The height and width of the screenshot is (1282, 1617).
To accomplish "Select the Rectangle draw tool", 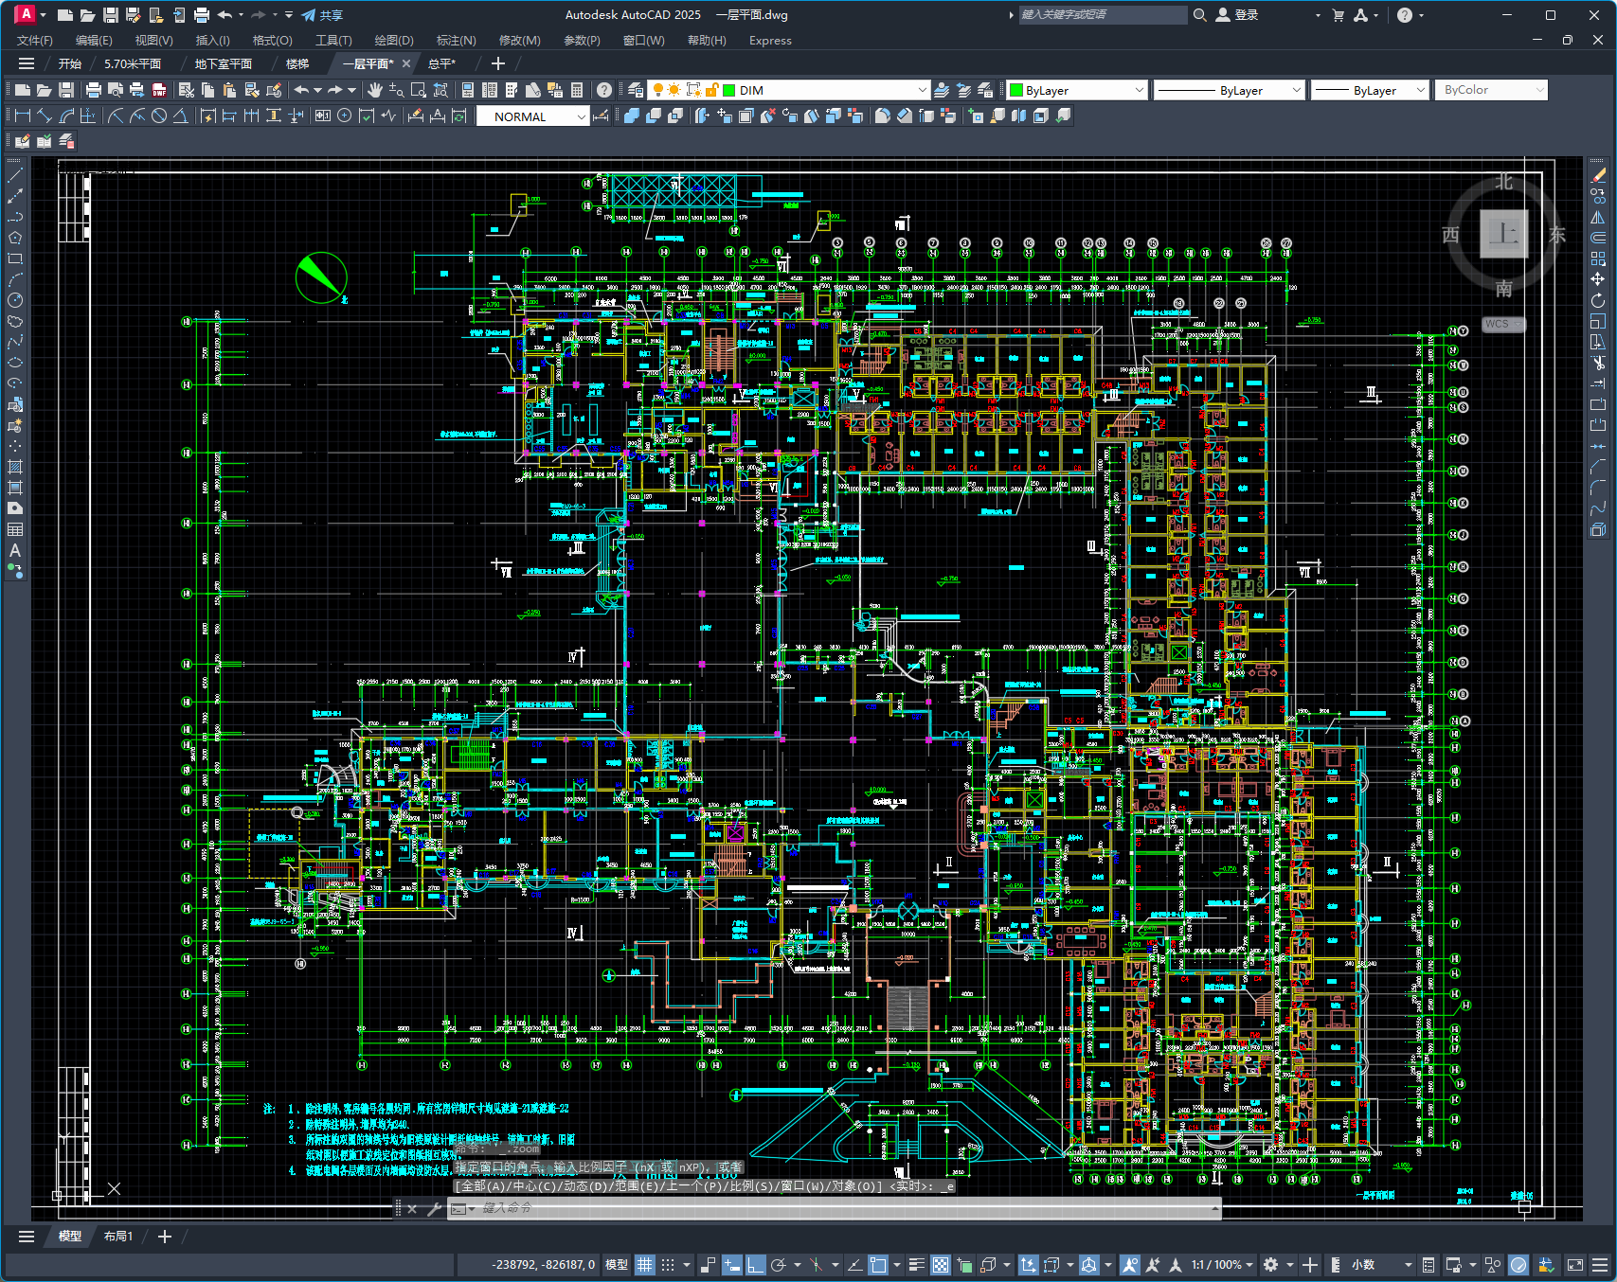I will pyautogui.click(x=15, y=258).
